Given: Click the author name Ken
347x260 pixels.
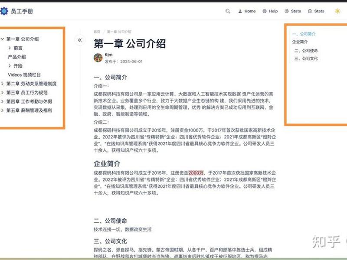Looking at the screenshot, I should [x=108, y=55].
